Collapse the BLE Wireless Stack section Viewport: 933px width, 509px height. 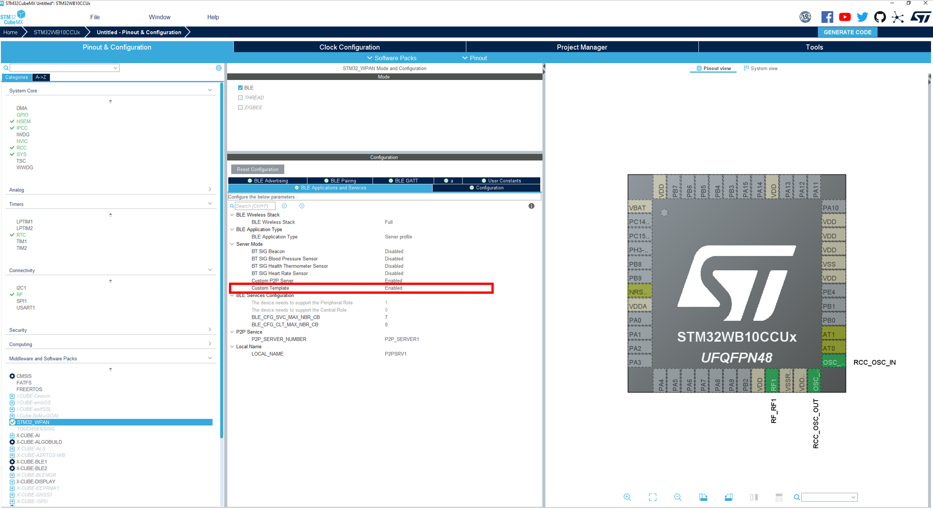[x=232, y=215]
